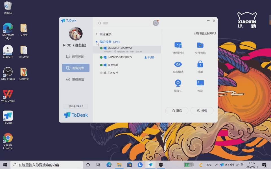Open Microsoft Edge from the taskbar

click(109, 165)
